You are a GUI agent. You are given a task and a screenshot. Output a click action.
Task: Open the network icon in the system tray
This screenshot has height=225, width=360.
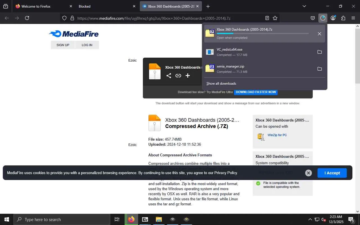[x=317, y=219]
